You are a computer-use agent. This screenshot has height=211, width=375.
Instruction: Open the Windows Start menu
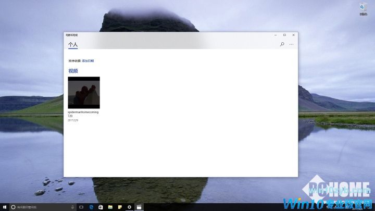[4, 207]
